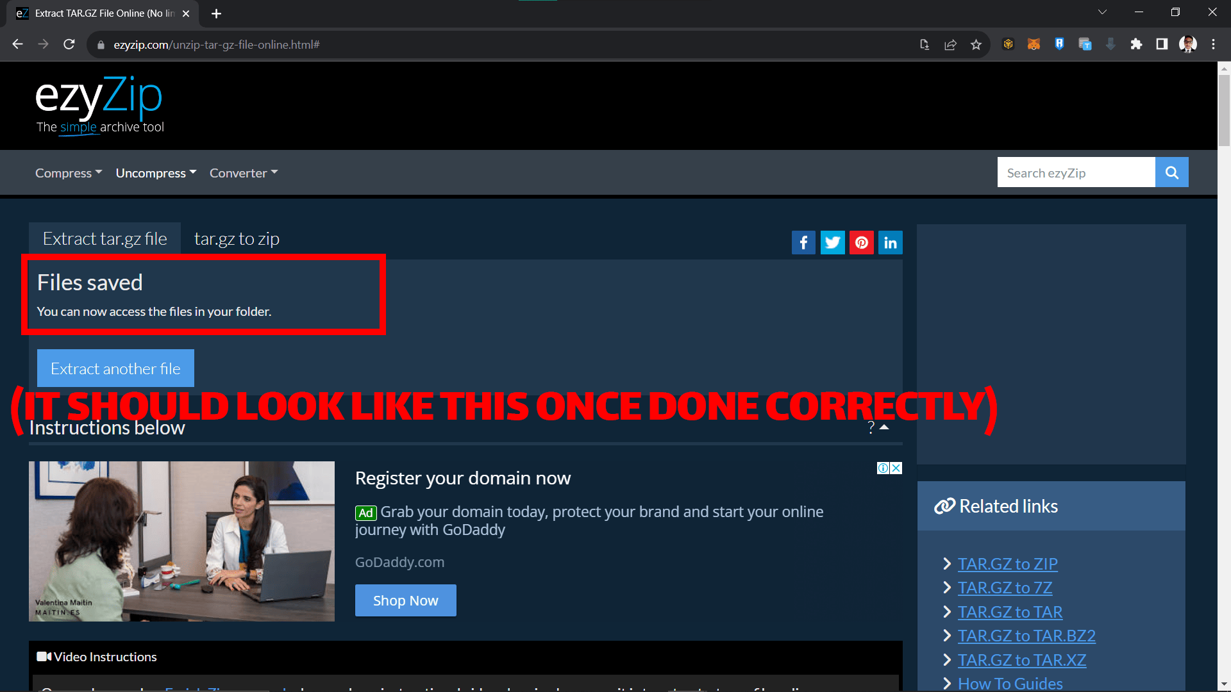1231x692 pixels.
Task: Click the browser reload icon
Action: coord(69,44)
